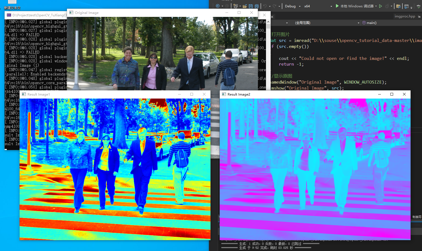Screen dimensions: 422x251
Task: Expand the debugger target dropdown arrow
Action: 376,6
